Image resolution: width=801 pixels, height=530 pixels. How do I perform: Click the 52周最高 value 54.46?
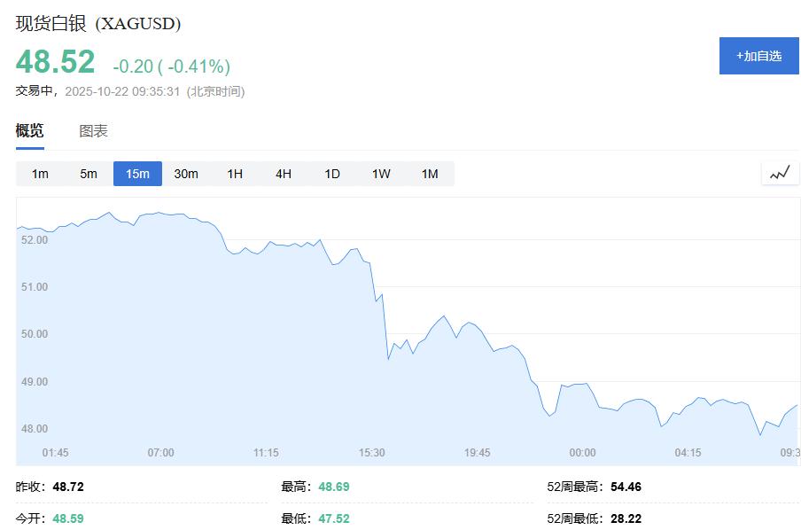tap(626, 487)
